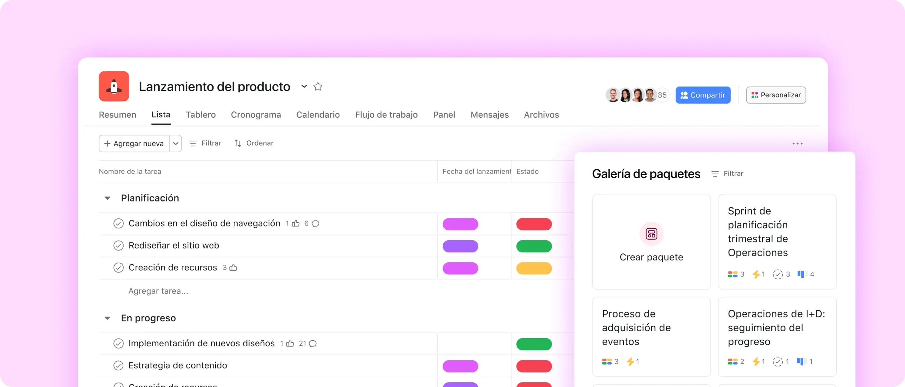
Task: Open the Personalizar menu
Action: [x=776, y=95]
